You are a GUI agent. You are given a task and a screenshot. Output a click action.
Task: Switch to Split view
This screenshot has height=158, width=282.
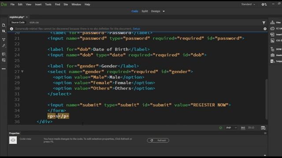145,11
